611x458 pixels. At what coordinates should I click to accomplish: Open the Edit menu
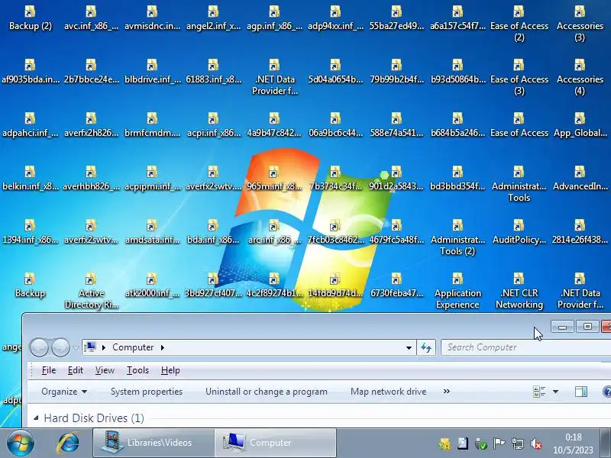(x=75, y=370)
